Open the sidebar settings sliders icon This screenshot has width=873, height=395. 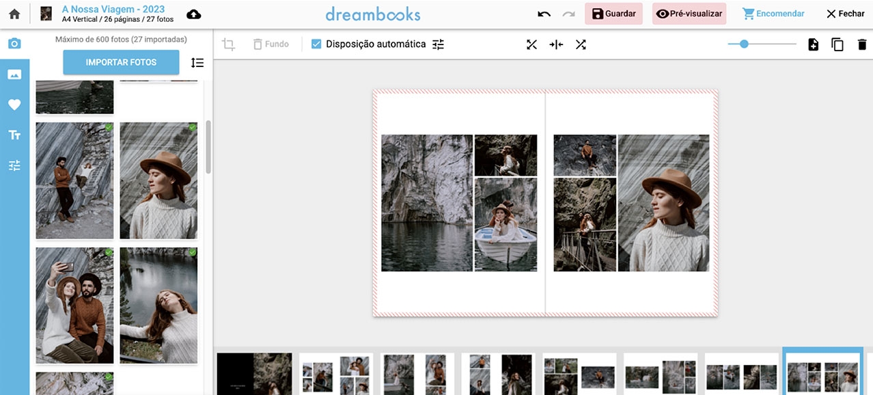(x=14, y=165)
